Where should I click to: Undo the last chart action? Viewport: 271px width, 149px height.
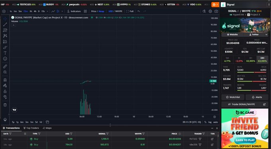click(139, 12)
